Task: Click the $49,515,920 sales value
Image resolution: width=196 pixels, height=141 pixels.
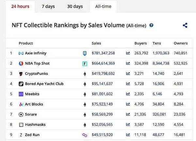Action: pyautogui.click(x=102, y=135)
